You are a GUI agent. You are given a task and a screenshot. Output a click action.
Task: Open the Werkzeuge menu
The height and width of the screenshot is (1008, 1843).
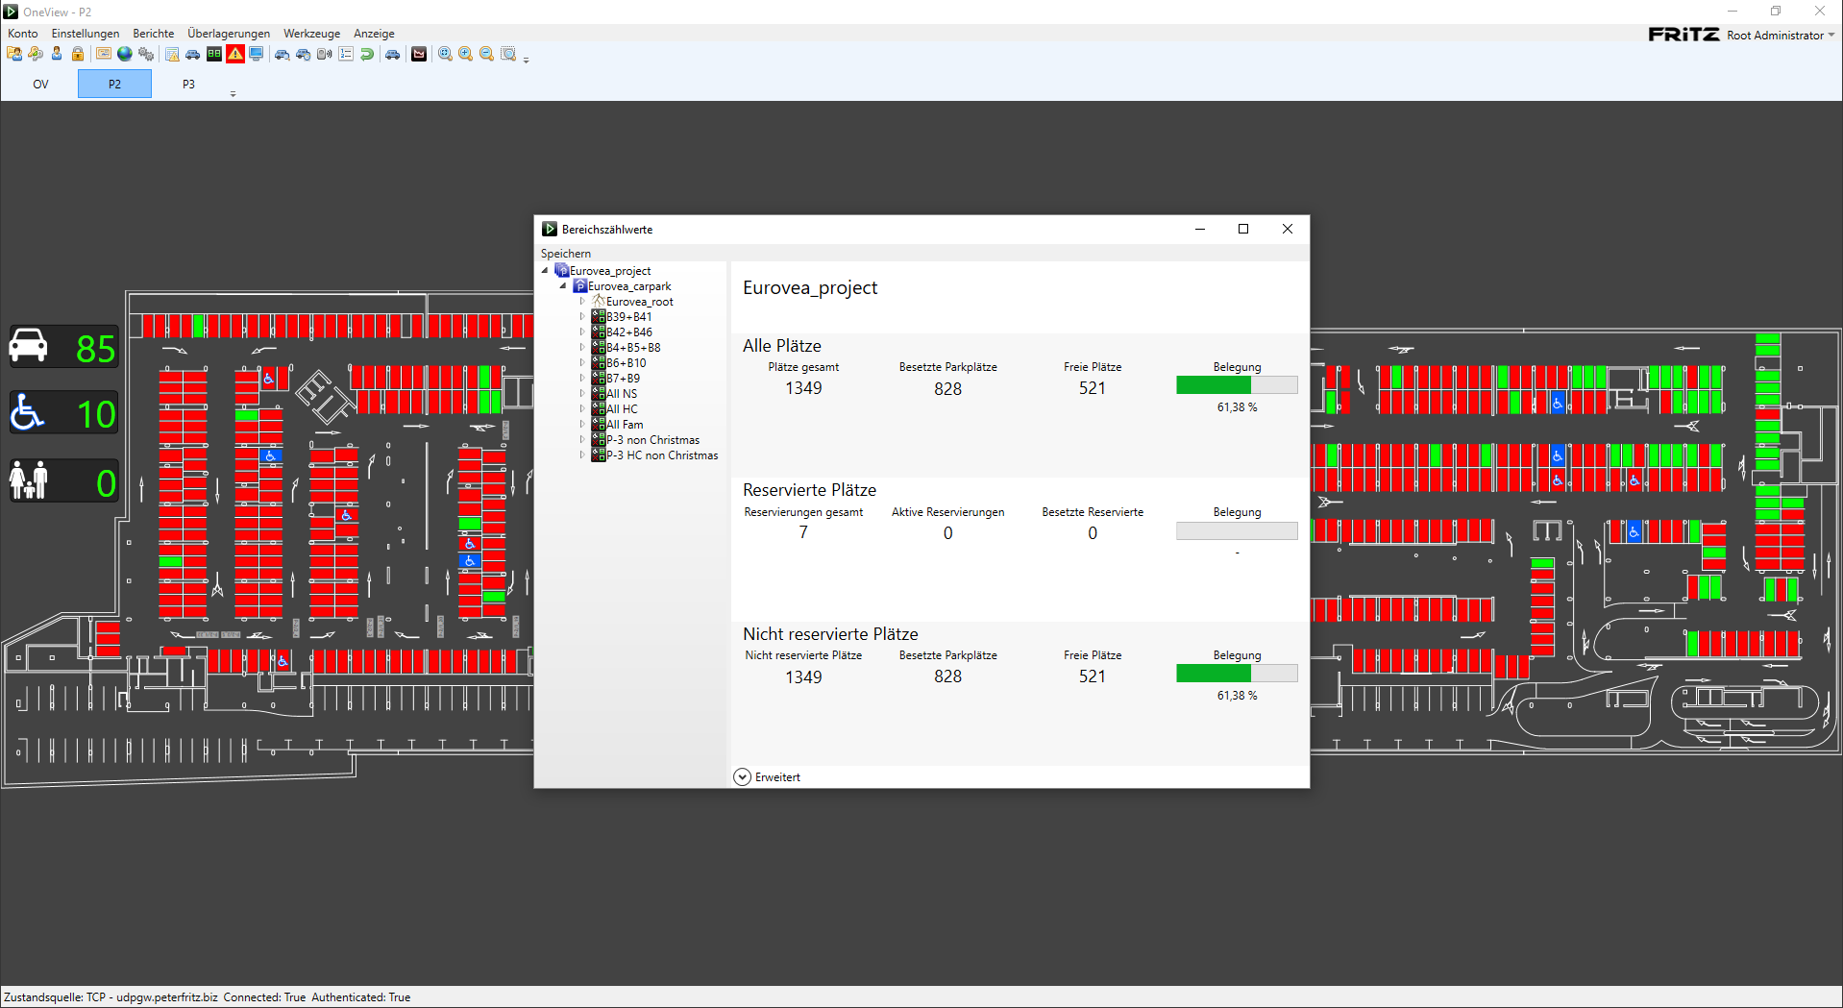coord(311,34)
